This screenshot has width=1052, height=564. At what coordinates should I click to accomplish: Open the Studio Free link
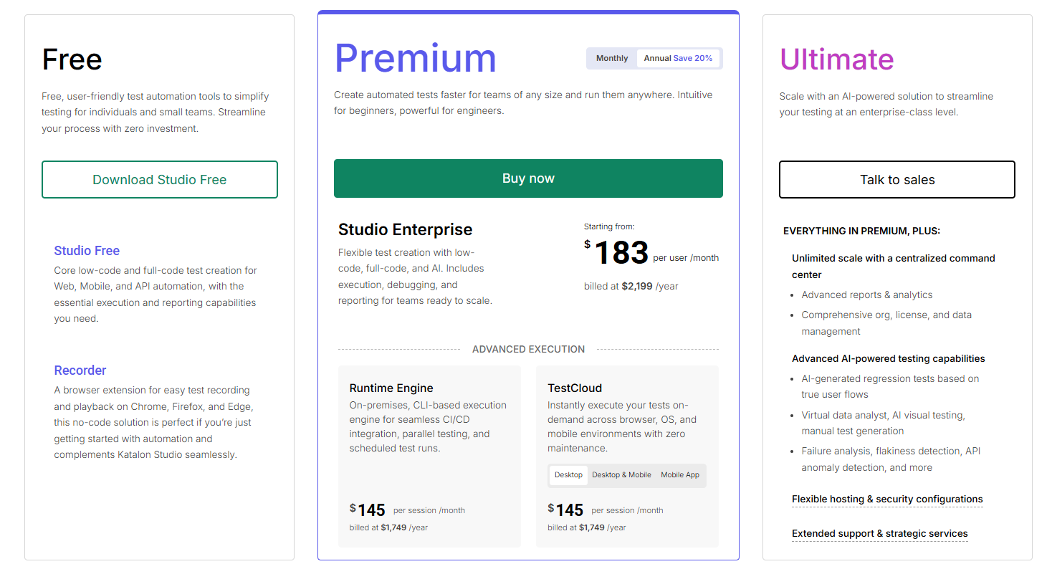(87, 251)
